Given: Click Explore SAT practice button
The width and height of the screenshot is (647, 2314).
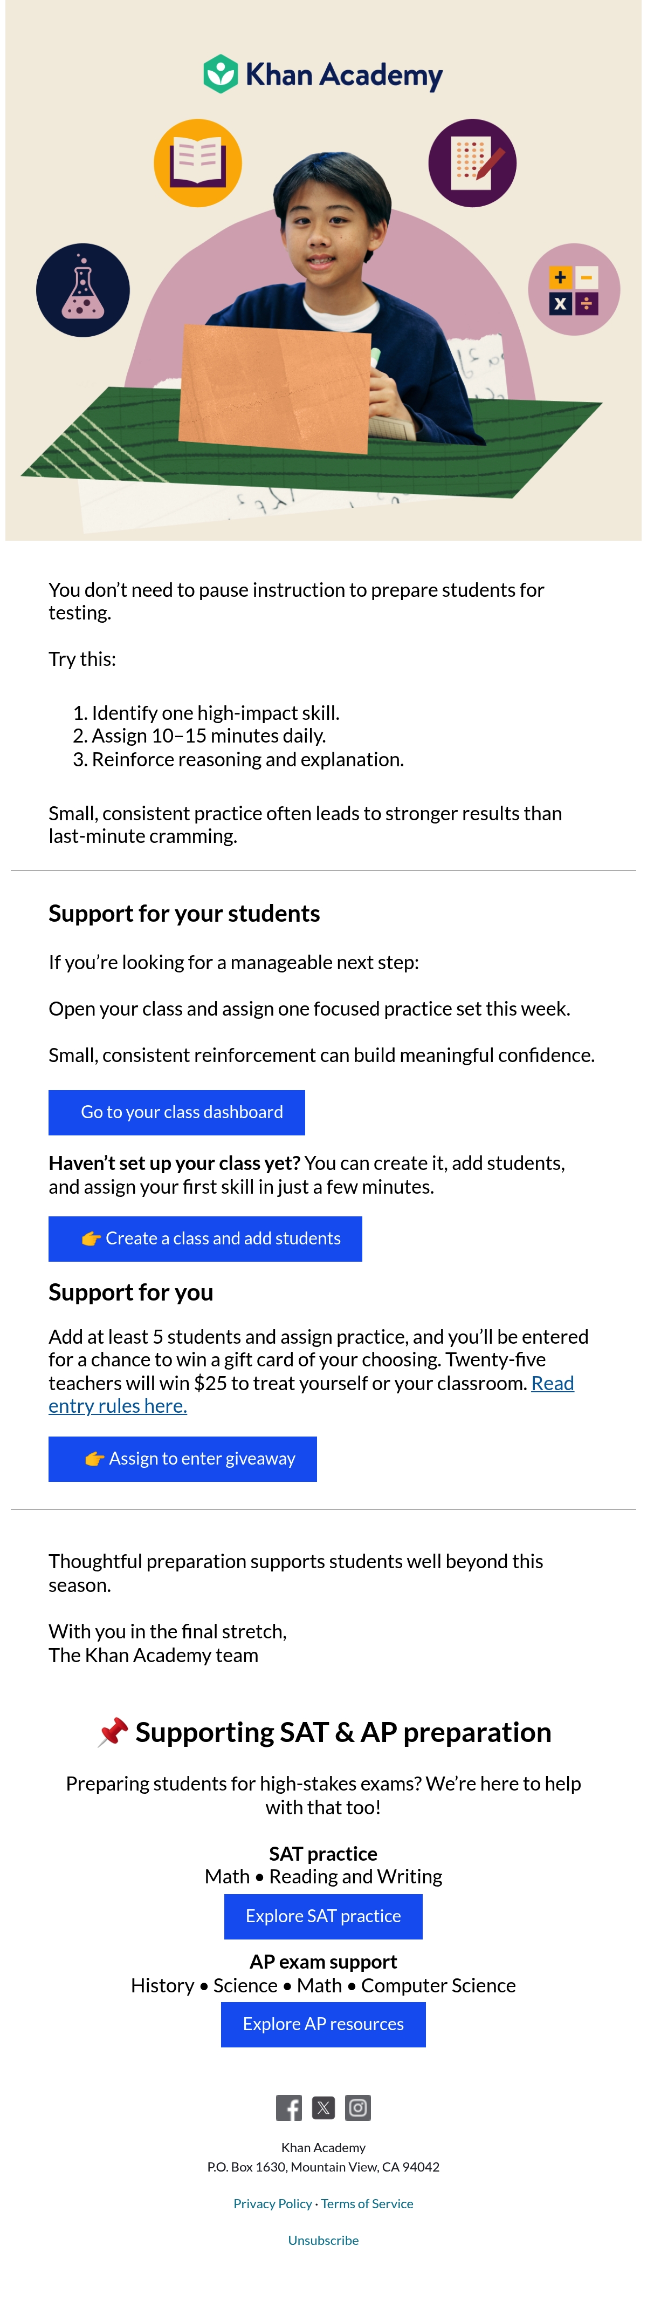Looking at the screenshot, I should (323, 1916).
